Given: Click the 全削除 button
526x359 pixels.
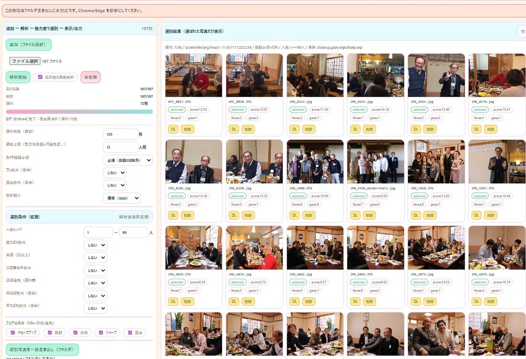Looking at the screenshot, I should pyautogui.click(x=91, y=77).
